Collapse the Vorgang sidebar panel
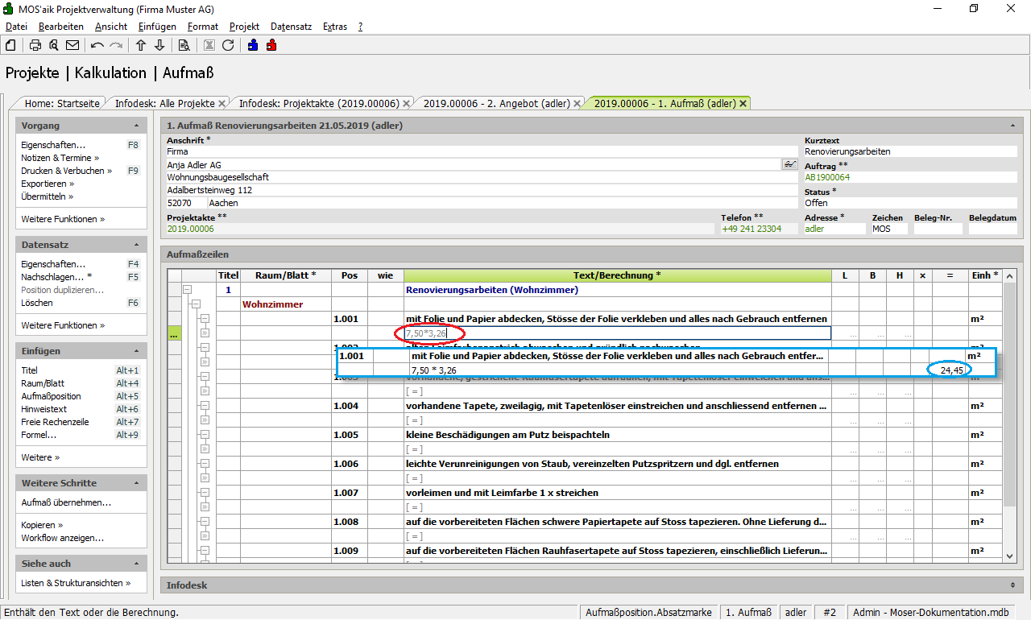The height and width of the screenshot is (620, 1031). coord(137,126)
